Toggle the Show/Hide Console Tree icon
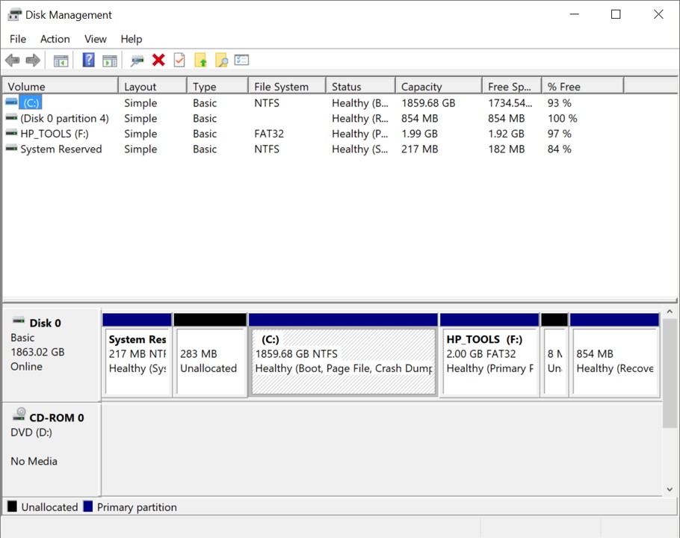680x538 pixels. point(61,61)
